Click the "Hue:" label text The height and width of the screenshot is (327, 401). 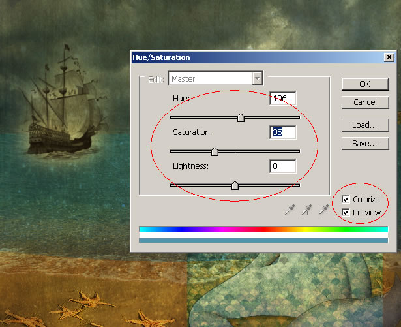181,99
